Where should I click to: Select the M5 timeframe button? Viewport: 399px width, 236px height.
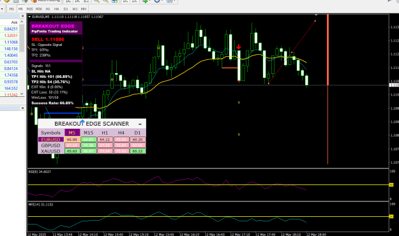[20, 9]
